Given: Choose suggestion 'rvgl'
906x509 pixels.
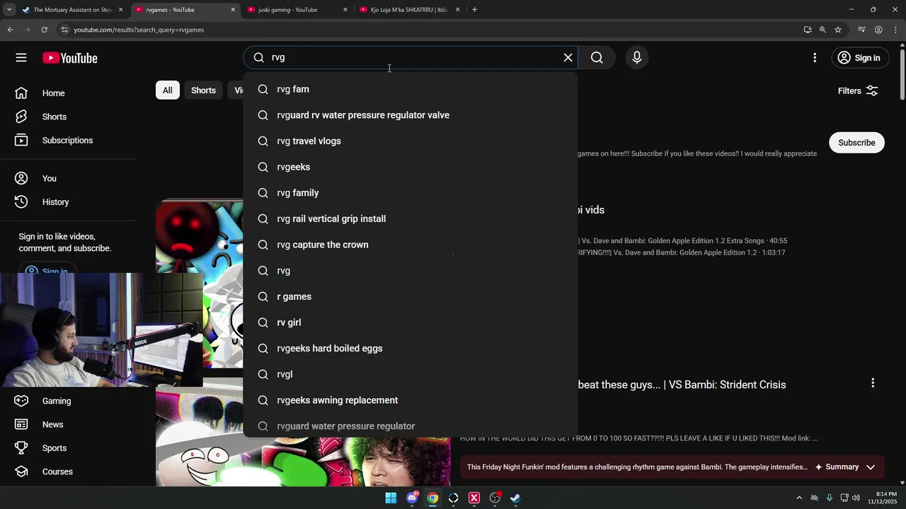Looking at the screenshot, I should pyautogui.click(x=411, y=374).
